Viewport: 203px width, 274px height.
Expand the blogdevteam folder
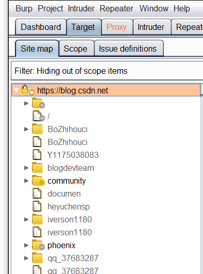[x=26, y=168]
